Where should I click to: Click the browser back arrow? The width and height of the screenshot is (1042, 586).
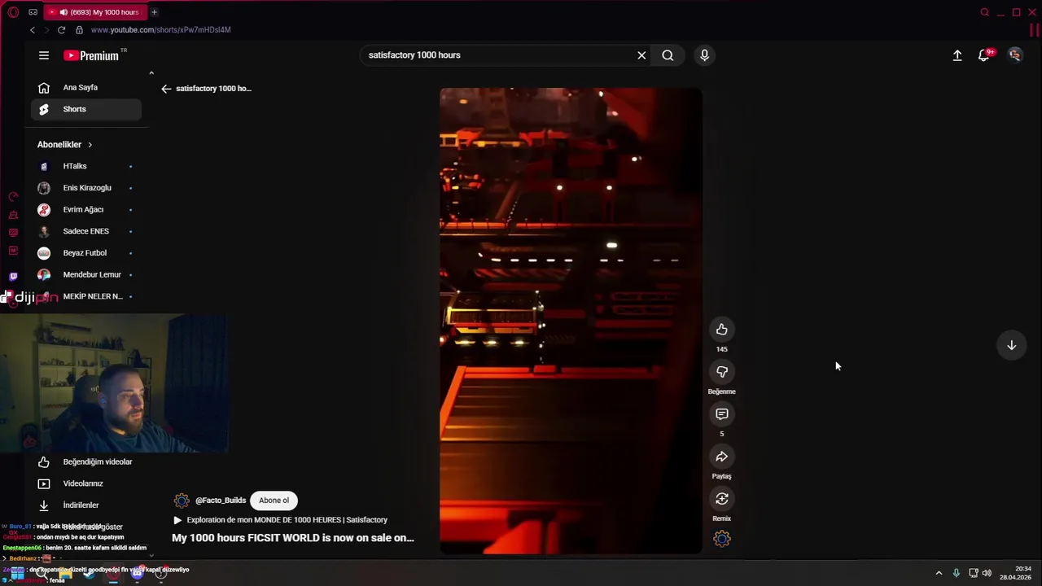[33, 30]
